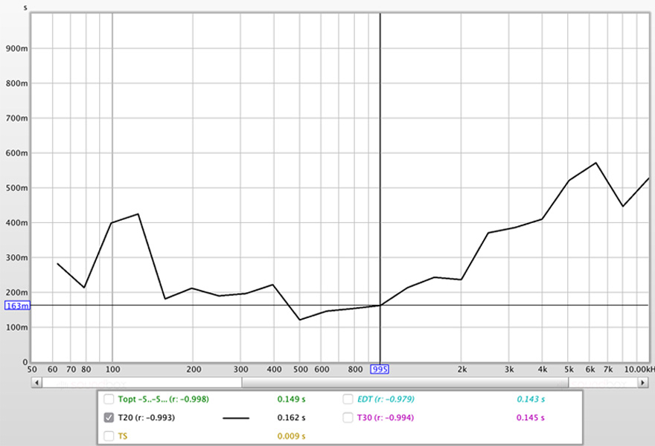Click the 100 tick label on frequency axis
655x446 pixels.
(x=112, y=369)
